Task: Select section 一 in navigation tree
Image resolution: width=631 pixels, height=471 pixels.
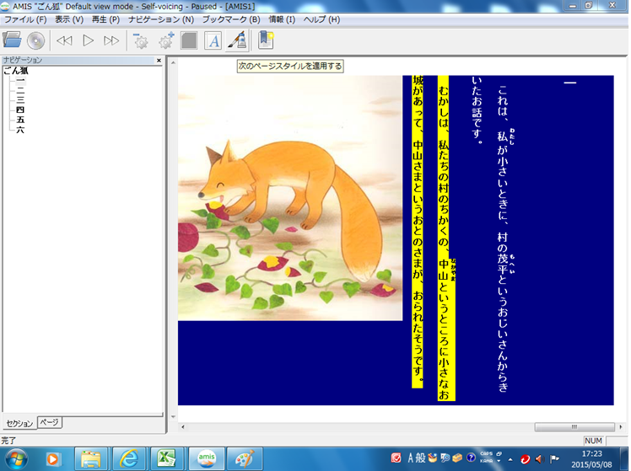Action: point(20,80)
